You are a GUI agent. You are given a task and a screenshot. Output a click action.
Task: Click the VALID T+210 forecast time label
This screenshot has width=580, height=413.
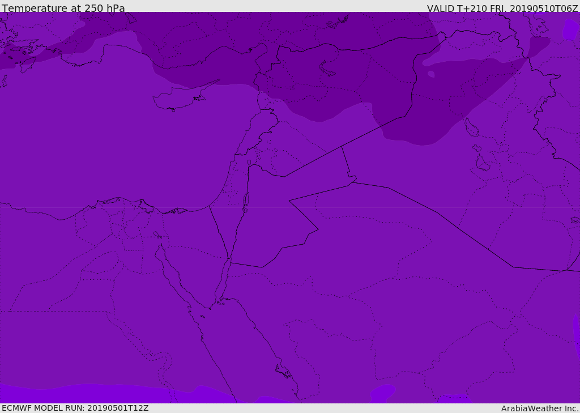(x=502, y=8)
